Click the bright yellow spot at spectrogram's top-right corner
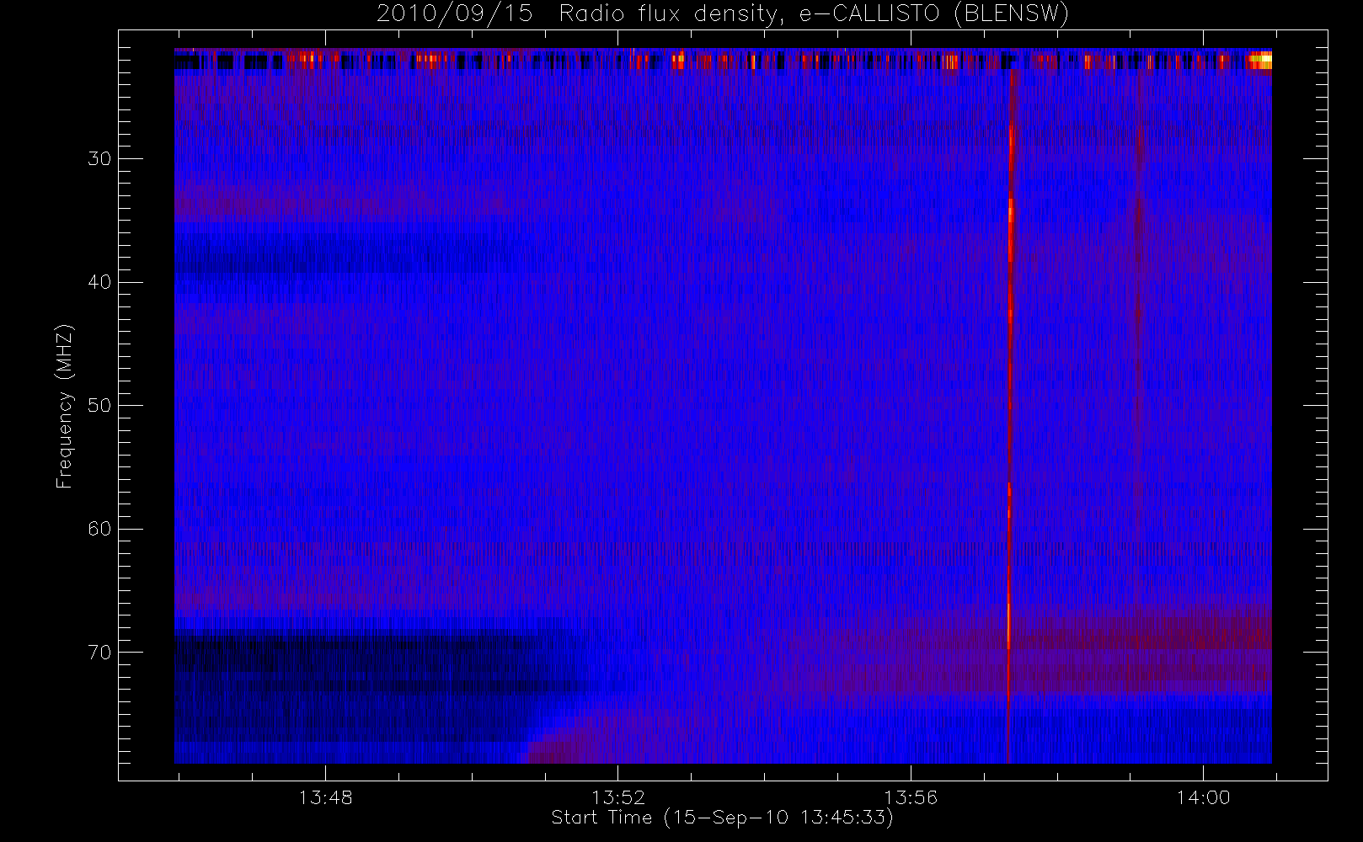Viewport: 1363px width, 842px height. (1259, 61)
